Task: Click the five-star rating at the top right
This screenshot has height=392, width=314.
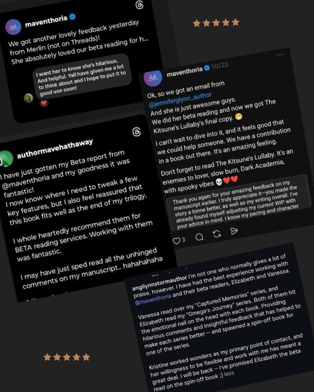Action: [x=216, y=23]
